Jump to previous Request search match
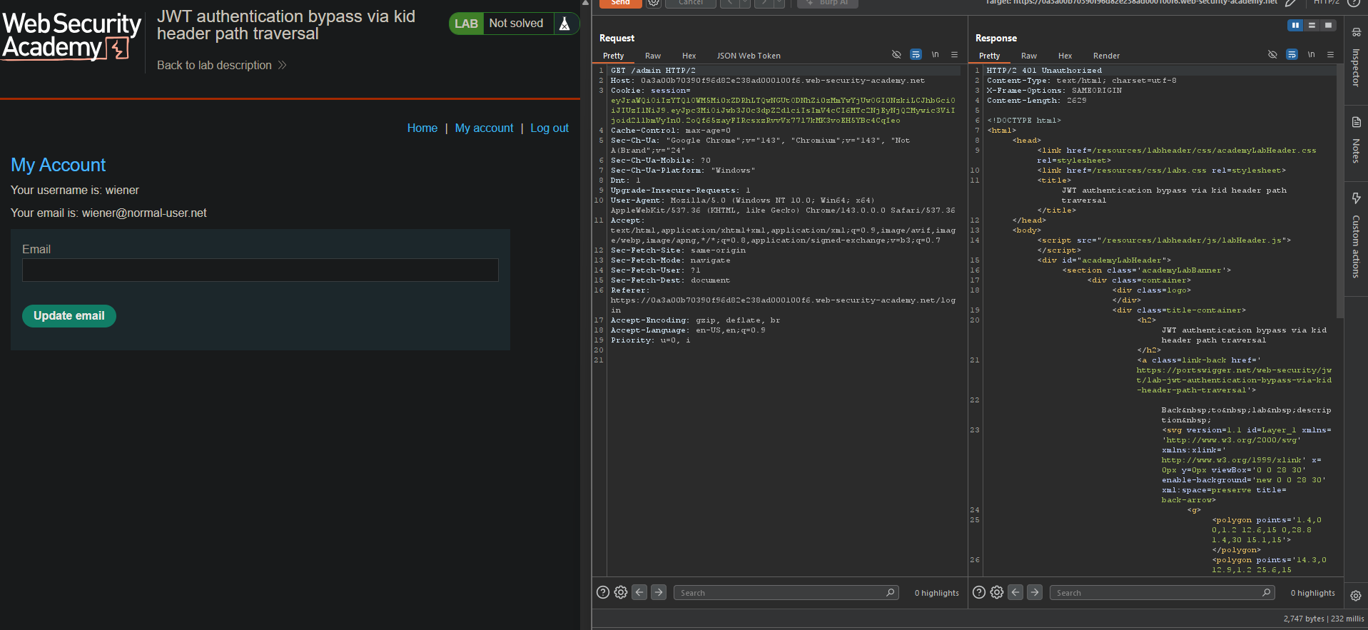Viewport: 1368px width, 630px height. pyautogui.click(x=640, y=592)
